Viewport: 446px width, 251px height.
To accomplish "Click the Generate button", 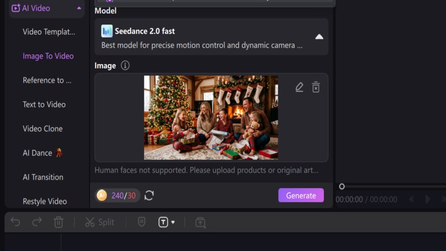I will (x=301, y=195).
